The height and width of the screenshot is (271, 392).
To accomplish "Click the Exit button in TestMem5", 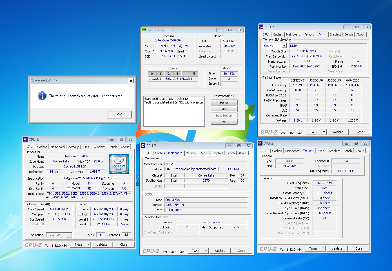I will pos(224,122).
